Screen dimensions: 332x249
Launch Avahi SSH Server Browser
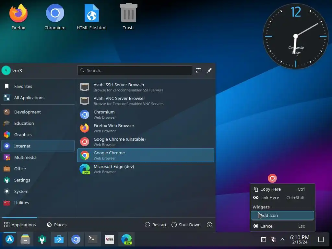pos(146,87)
